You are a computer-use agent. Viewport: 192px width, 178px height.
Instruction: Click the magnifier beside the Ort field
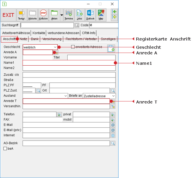113,91
